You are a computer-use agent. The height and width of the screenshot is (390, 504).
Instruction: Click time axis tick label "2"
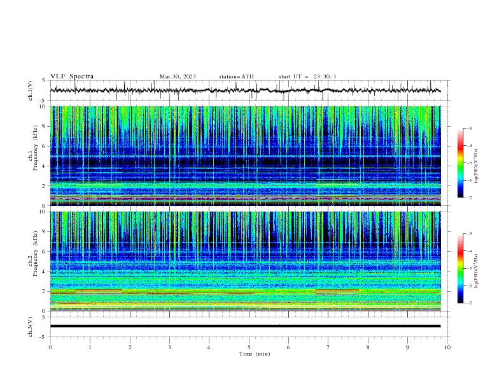pyautogui.click(x=130, y=347)
